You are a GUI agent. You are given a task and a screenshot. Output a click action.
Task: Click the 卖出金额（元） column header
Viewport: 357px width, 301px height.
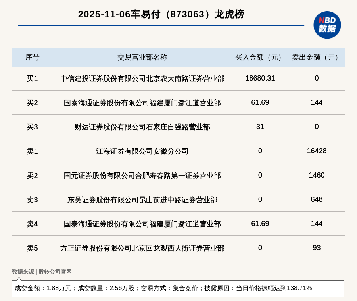(317, 57)
